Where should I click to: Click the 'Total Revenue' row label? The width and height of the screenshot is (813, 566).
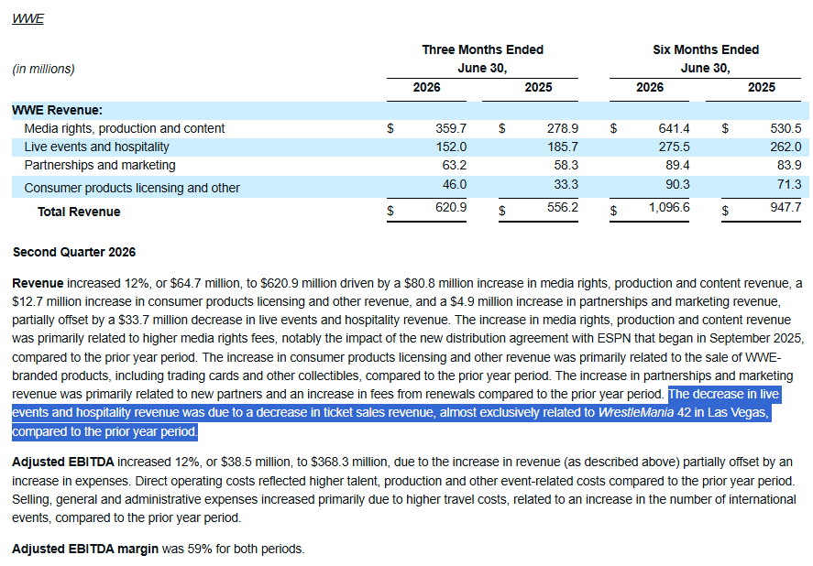point(79,212)
